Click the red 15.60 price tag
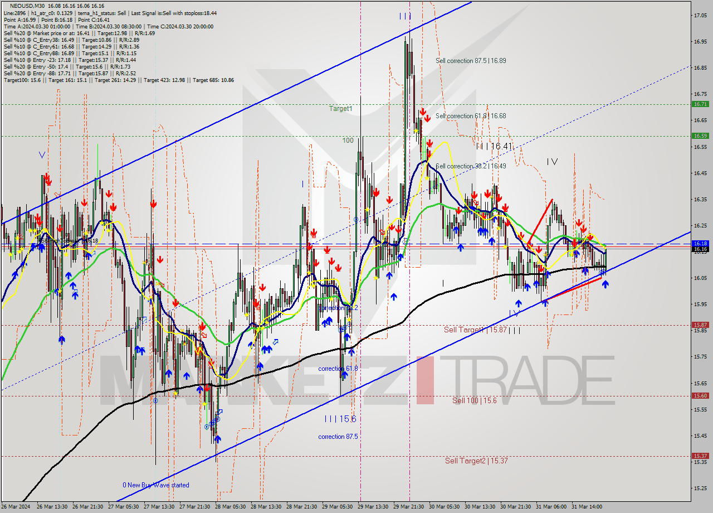The height and width of the screenshot is (513, 713). click(700, 395)
